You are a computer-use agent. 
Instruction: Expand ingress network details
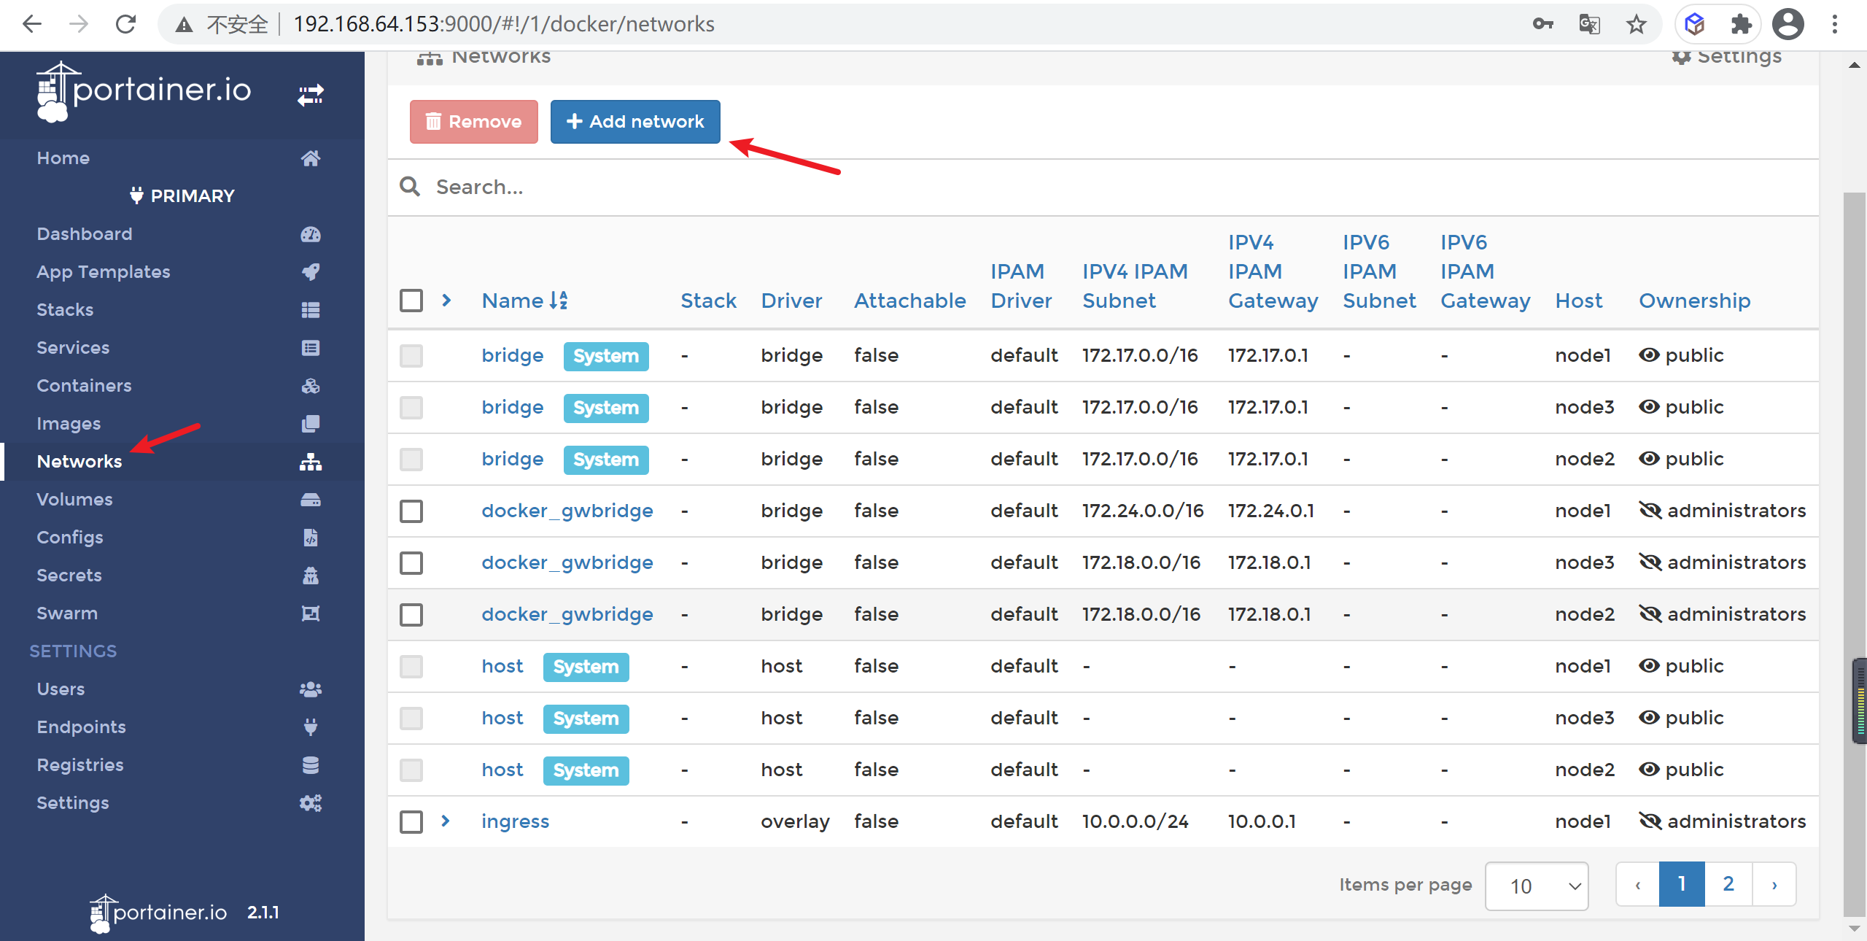(x=445, y=822)
